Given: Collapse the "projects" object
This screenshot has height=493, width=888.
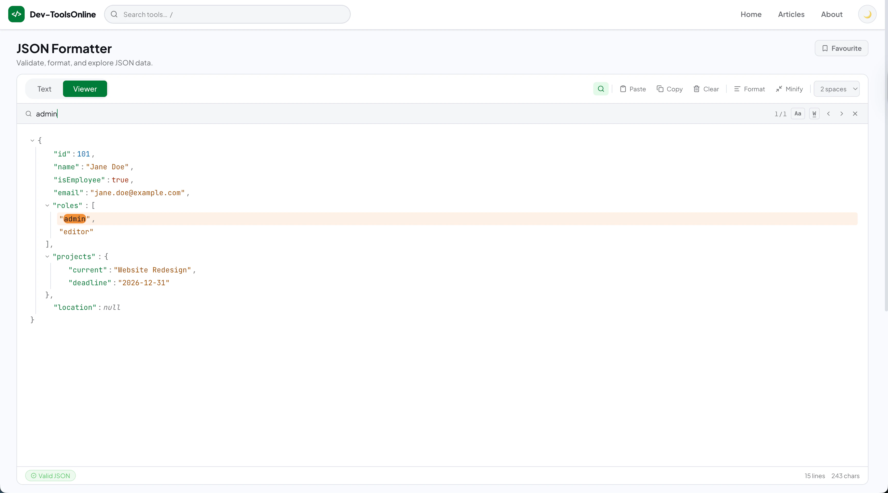Looking at the screenshot, I should [47, 256].
